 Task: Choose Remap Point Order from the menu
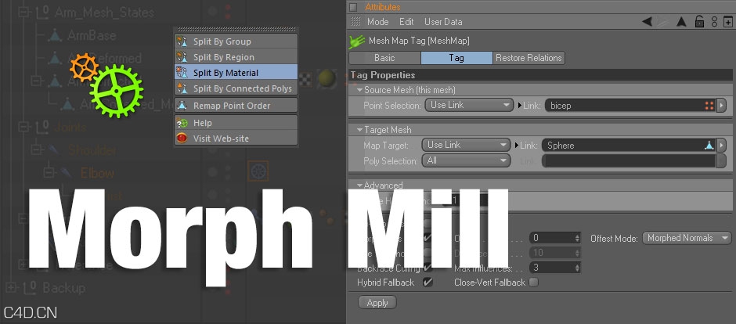[236, 106]
